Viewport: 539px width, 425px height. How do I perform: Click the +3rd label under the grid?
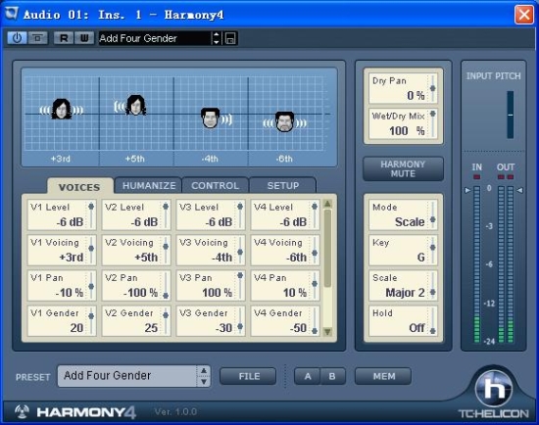[61, 159]
